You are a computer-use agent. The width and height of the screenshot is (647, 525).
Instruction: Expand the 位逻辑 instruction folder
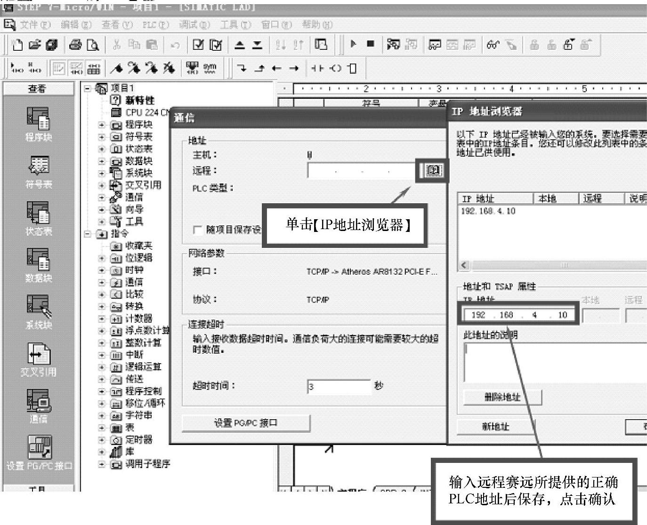point(102,258)
